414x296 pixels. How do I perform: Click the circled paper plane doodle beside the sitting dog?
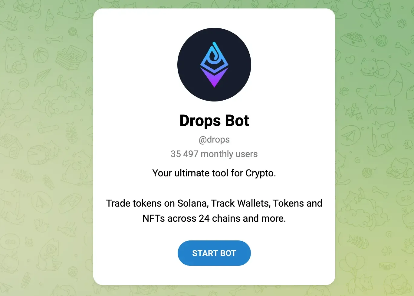click(x=351, y=135)
